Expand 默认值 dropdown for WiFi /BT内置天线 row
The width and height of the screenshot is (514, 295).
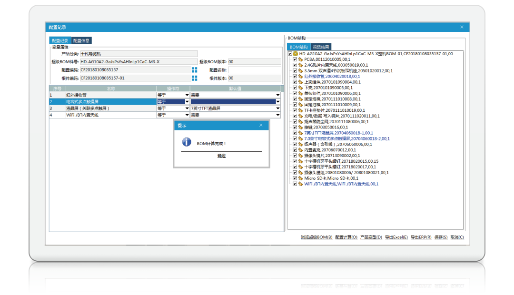277,115
